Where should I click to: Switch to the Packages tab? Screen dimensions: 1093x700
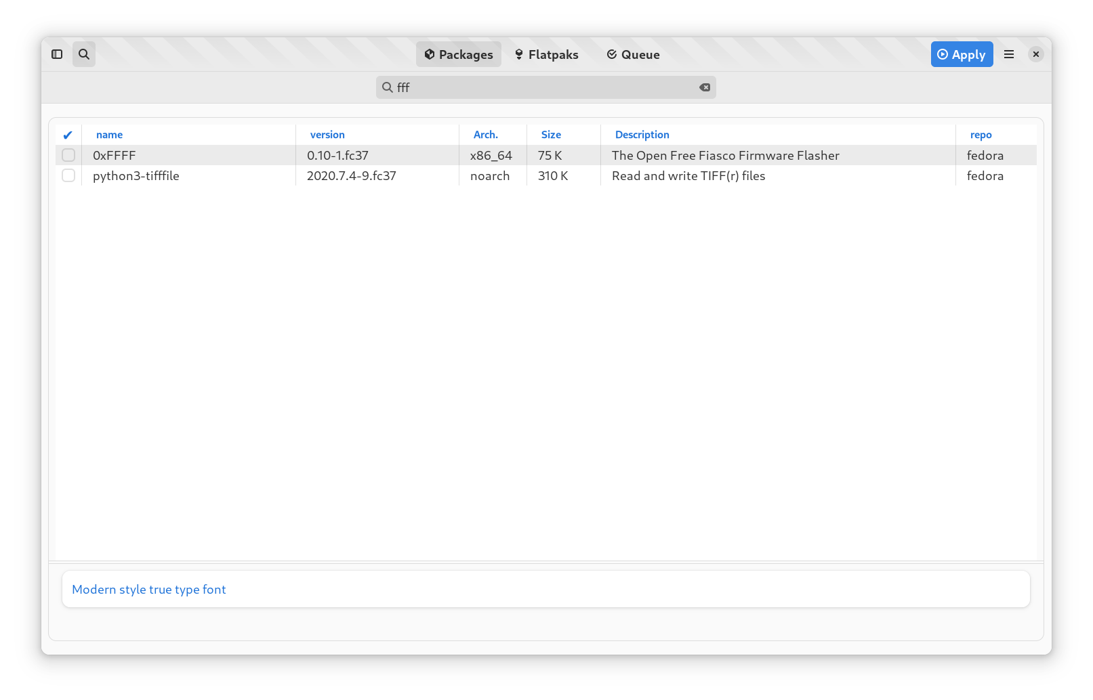click(459, 54)
